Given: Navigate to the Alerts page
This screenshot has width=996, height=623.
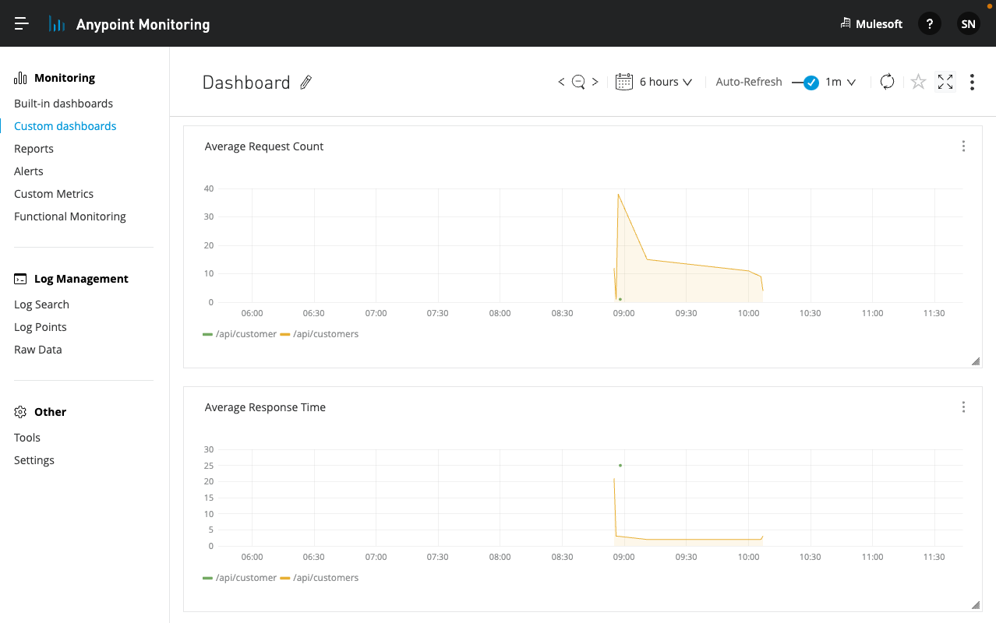Looking at the screenshot, I should [x=28, y=171].
